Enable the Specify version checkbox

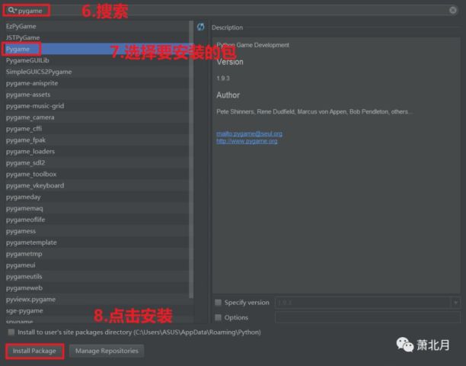point(218,302)
